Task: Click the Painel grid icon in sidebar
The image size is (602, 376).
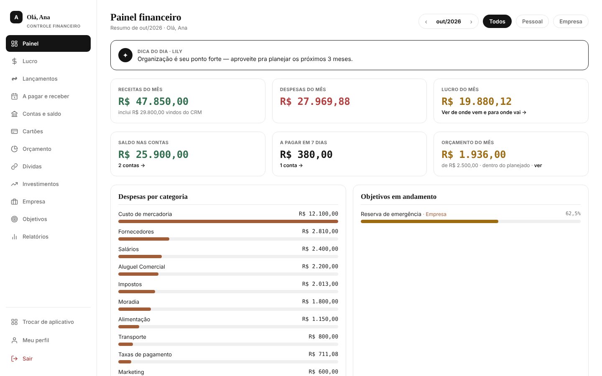Action: (14, 43)
